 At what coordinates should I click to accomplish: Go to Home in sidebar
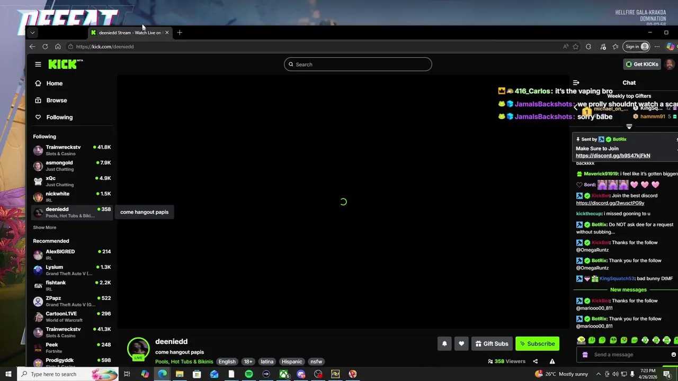click(54, 83)
